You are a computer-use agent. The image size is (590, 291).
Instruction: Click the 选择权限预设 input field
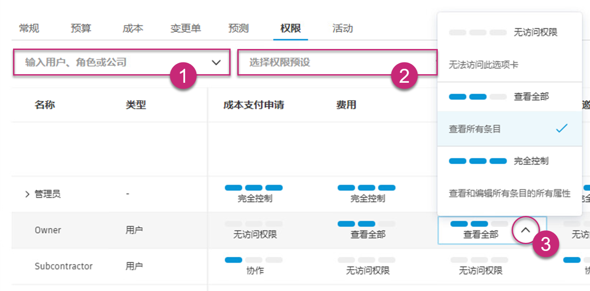pyautogui.click(x=315, y=62)
